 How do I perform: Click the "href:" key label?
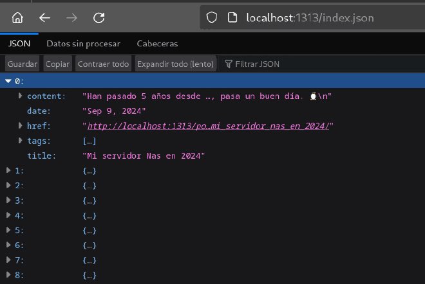click(x=39, y=126)
